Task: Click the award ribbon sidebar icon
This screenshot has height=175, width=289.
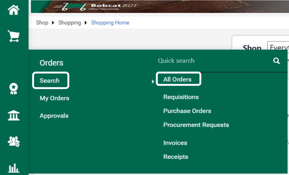Action: [x=14, y=89]
